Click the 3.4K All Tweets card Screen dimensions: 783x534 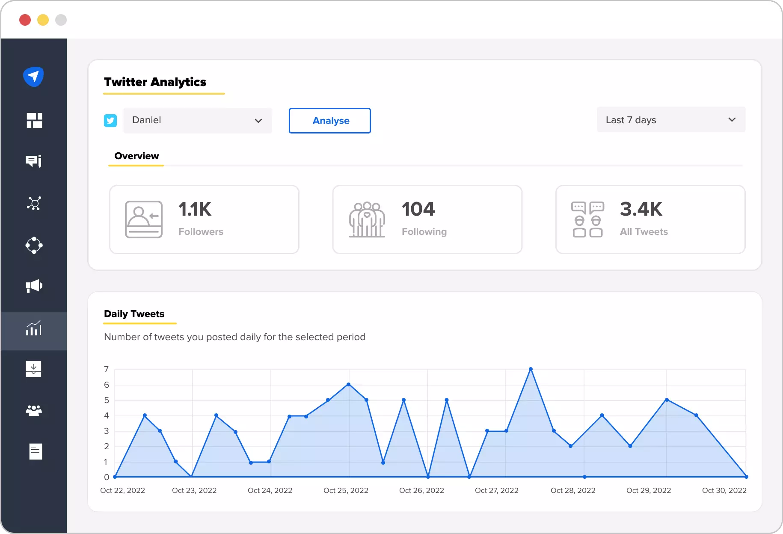(650, 220)
